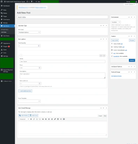Toggle the Sale Closed Message panel

[106, 108]
